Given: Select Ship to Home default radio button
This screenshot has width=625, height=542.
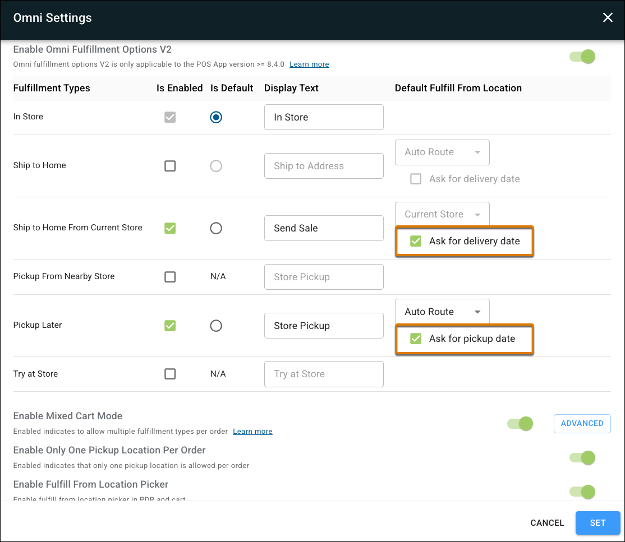Looking at the screenshot, I should [216, 166].
